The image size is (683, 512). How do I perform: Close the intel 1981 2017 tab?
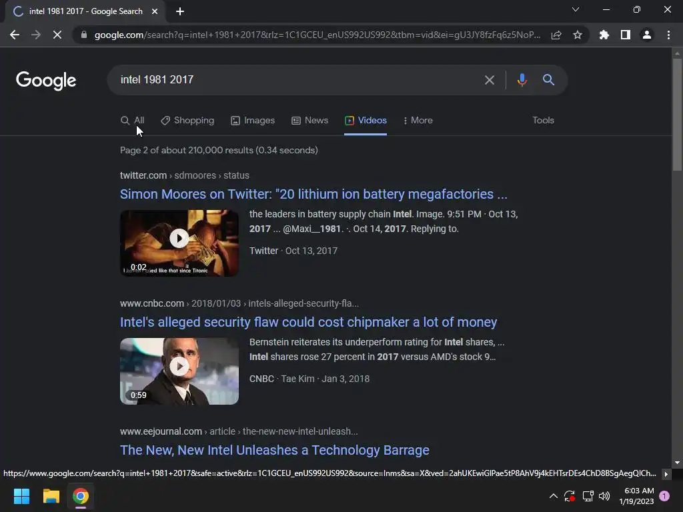pyautogui.click(x=155, y=11)
